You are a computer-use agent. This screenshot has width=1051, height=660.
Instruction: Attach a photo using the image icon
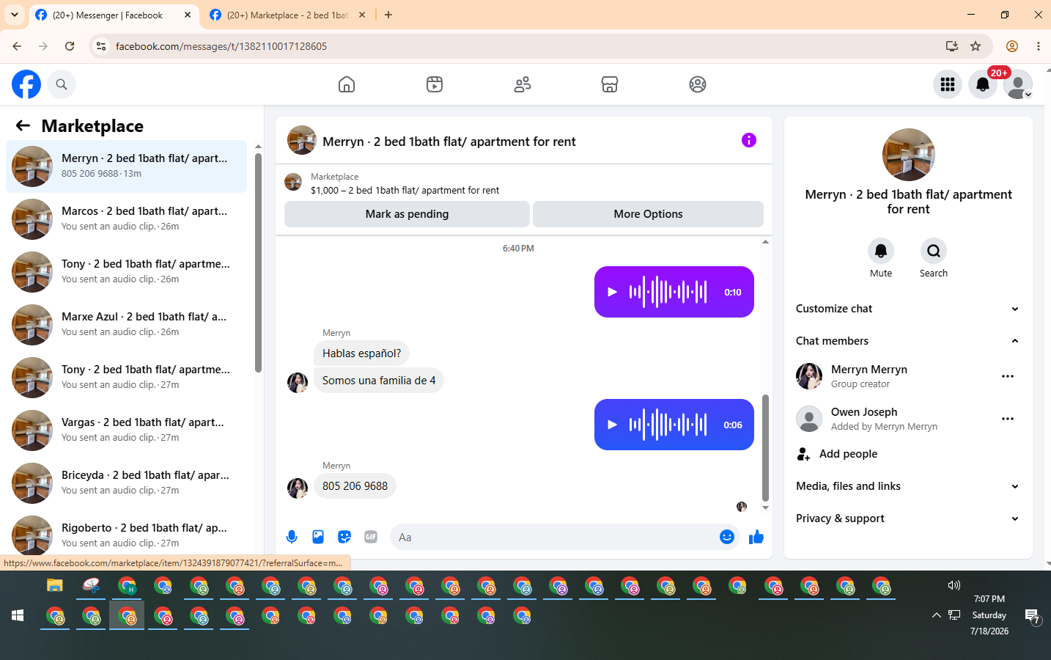(x=318, y=537)
